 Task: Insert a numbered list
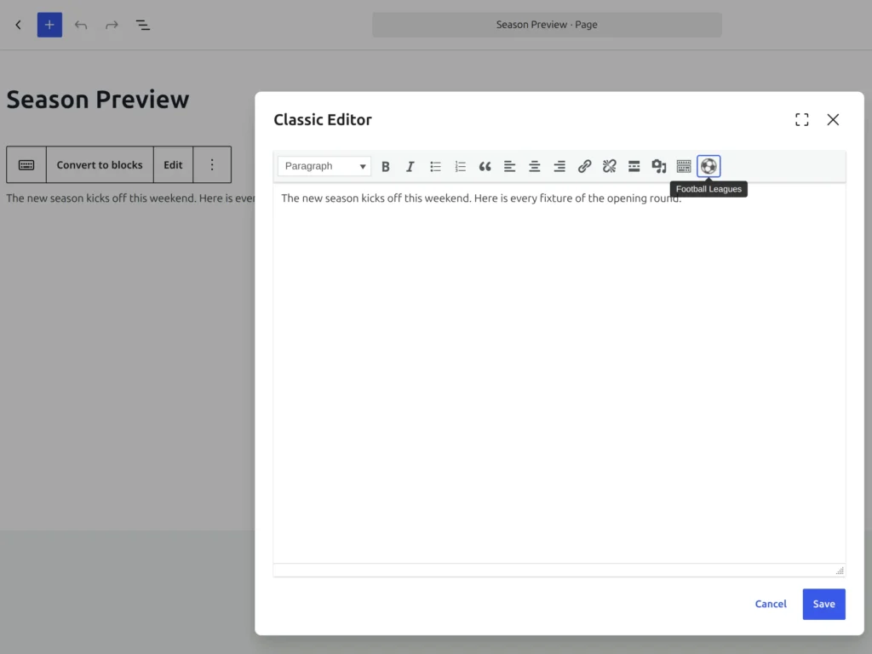click(x=460, y=166)
